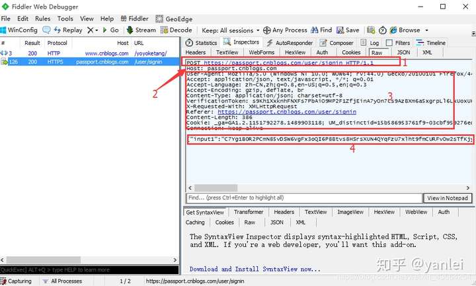Sort sessions by Protocol column header
The width and height of the screenshot is (476, 286).
point(57,43)
